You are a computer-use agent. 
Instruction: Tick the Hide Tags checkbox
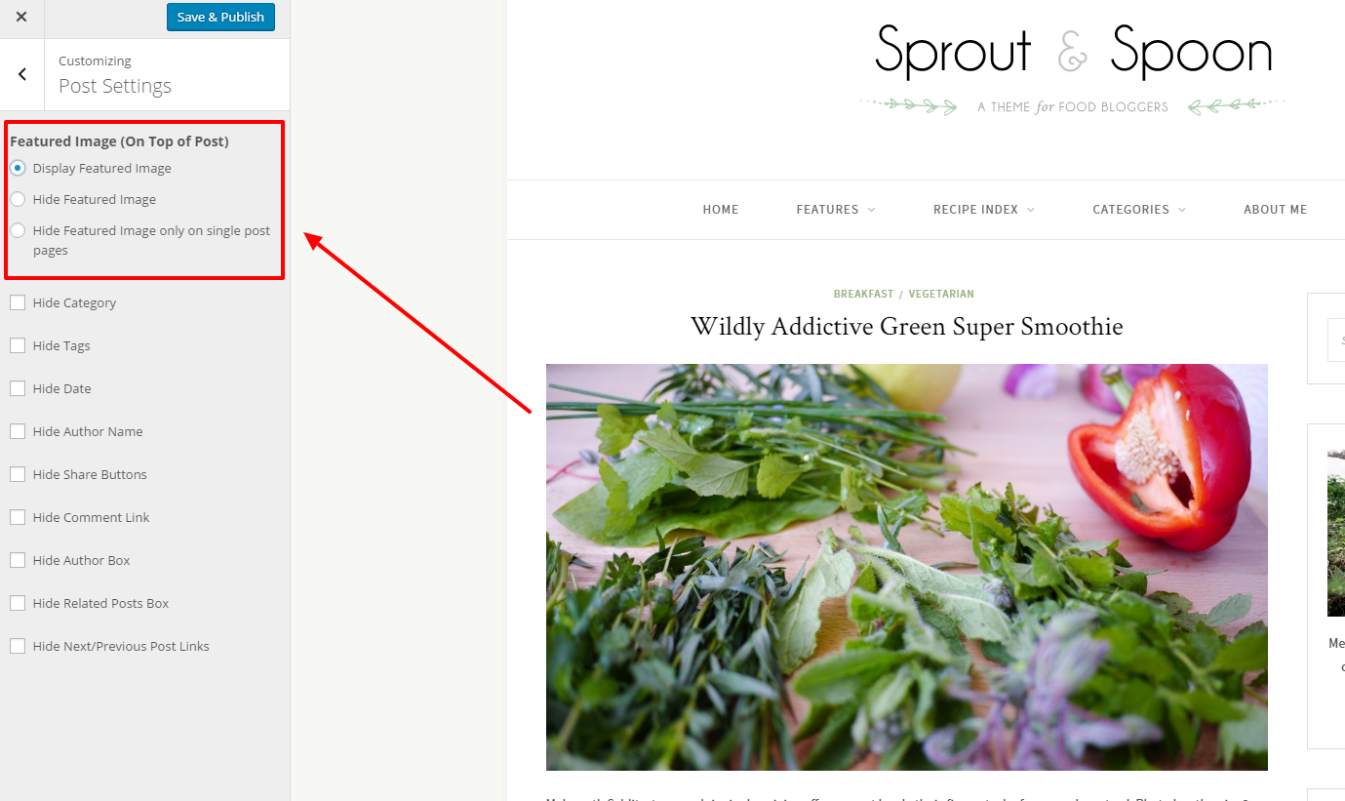18,345
